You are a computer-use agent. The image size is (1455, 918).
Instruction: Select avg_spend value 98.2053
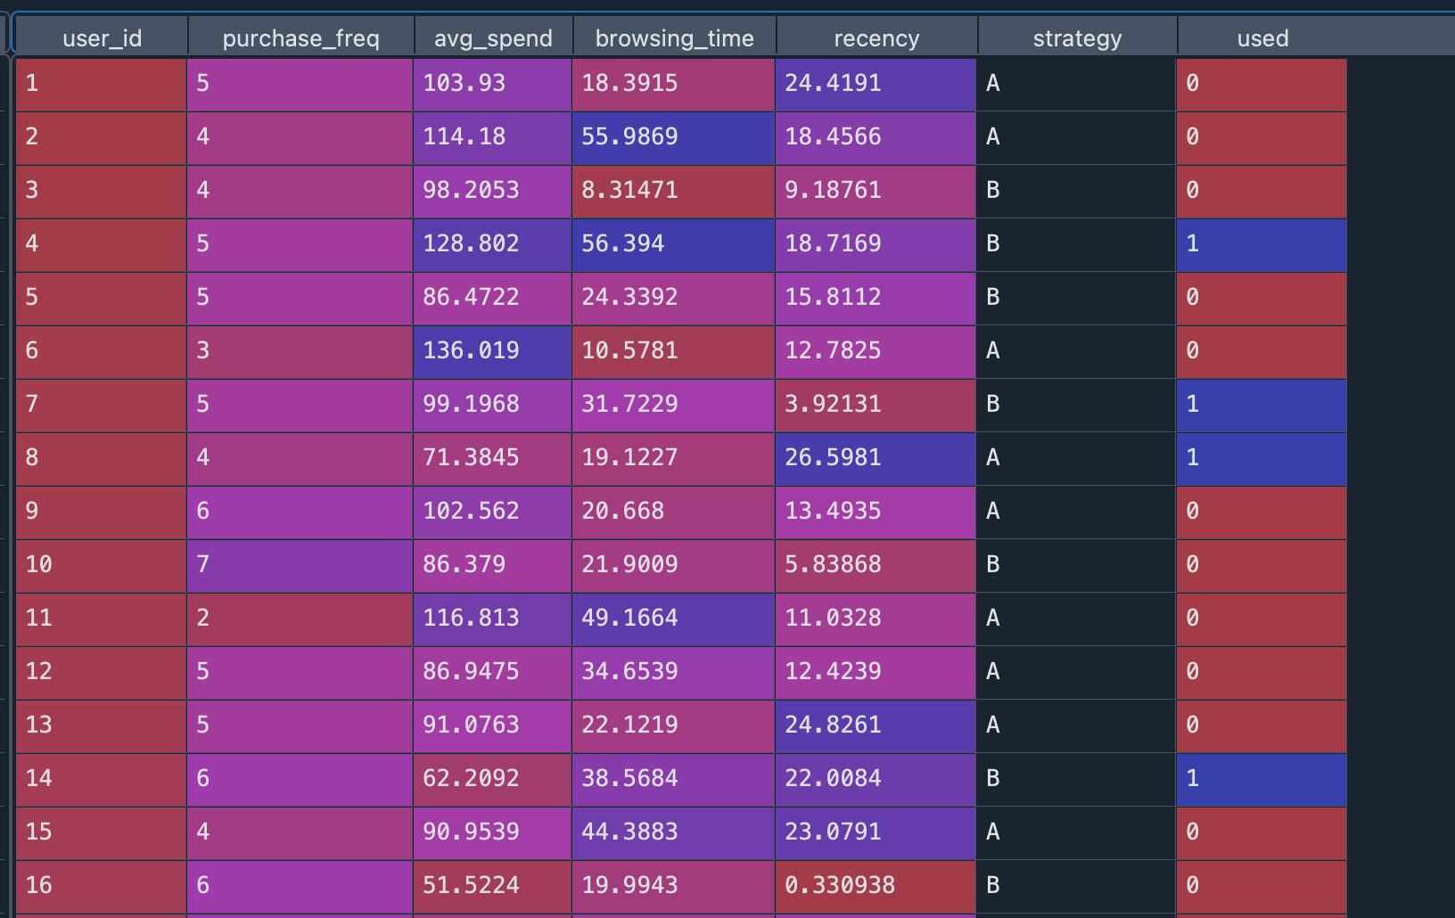click(492, 192)
